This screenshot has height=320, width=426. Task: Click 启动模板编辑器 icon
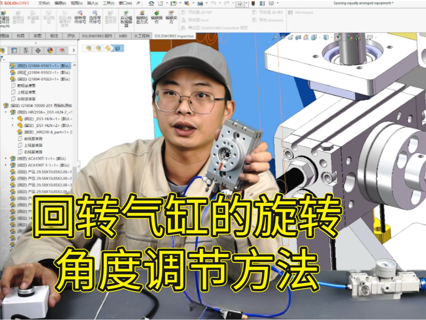pos(126,19)
